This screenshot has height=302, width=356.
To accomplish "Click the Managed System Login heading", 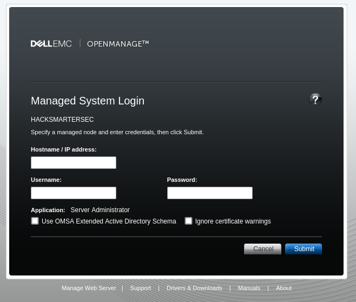I will [88, 101].
